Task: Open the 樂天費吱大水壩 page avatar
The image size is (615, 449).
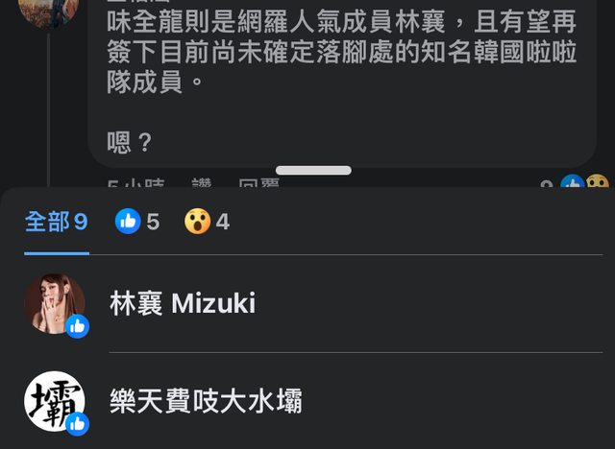Action: coord(55,401)
